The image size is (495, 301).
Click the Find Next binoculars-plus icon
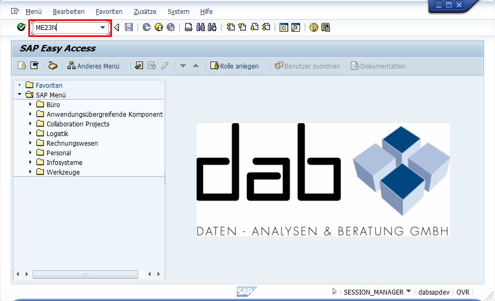[212, 27]
